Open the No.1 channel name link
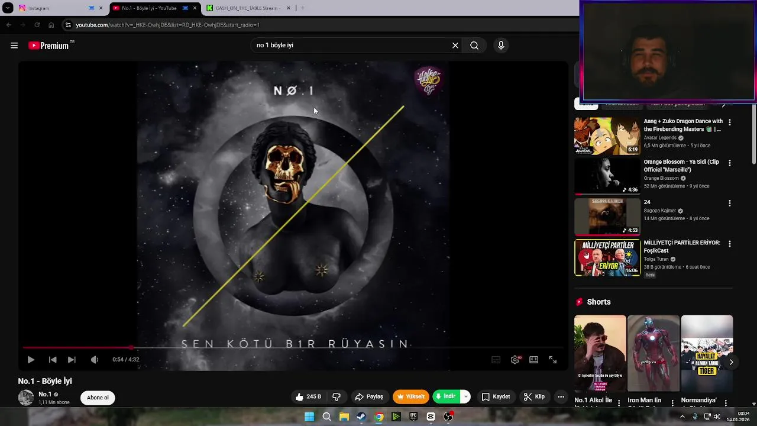Viewport: 757px width, 426px height. click(45, 395)
